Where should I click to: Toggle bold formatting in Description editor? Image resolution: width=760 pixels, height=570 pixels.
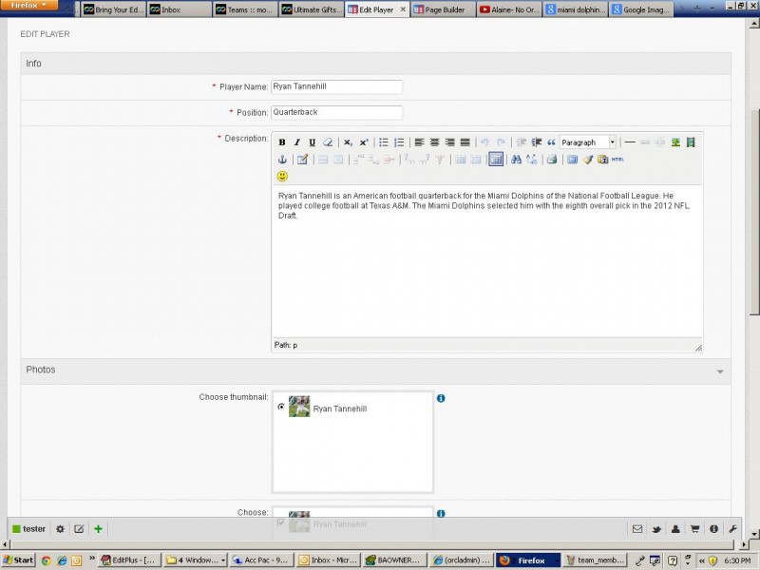tap(281, 142)
